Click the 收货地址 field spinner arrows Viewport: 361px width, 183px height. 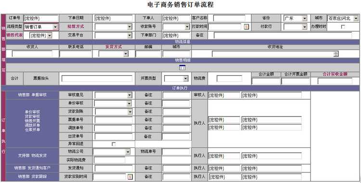click(x=336, y=54)
